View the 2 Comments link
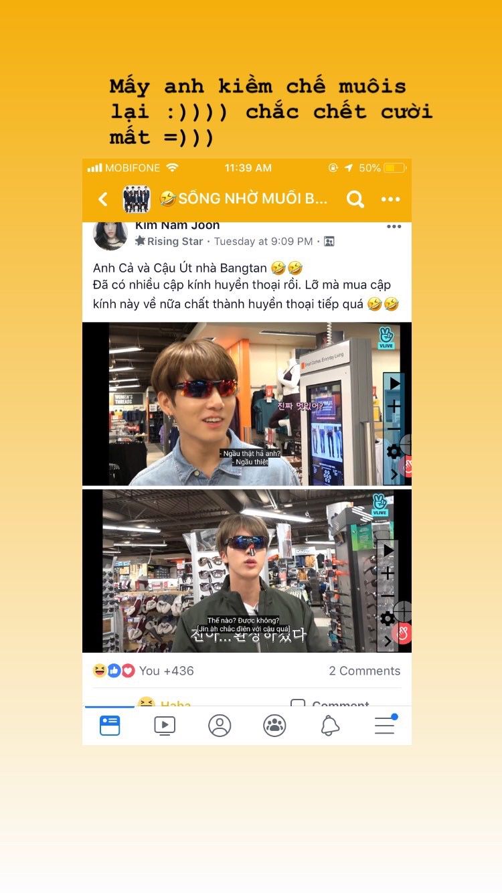The image size is (502, 893). click(x=365, y=671)
